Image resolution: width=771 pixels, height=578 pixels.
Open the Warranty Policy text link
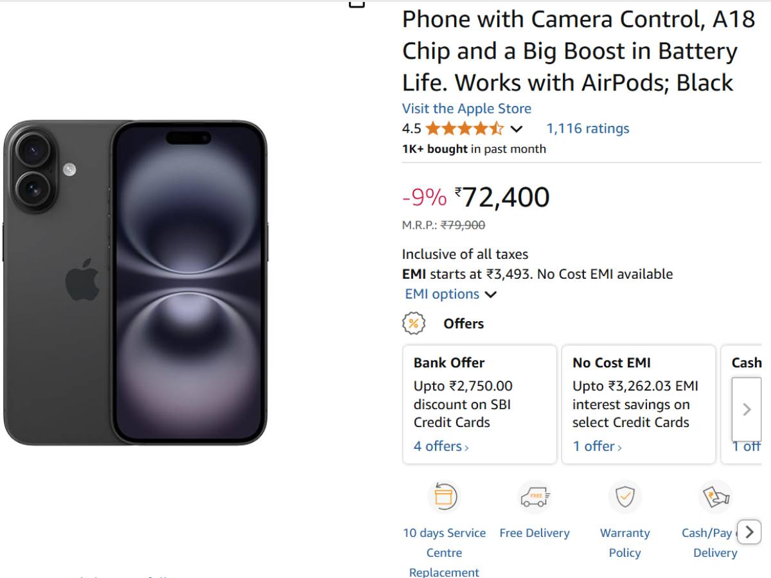coord(625,543)
